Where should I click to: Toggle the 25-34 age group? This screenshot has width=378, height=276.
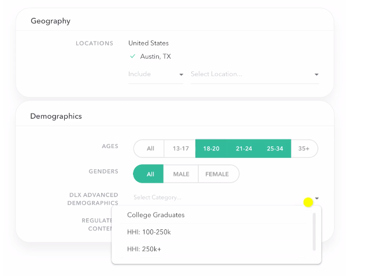[275, 149]
